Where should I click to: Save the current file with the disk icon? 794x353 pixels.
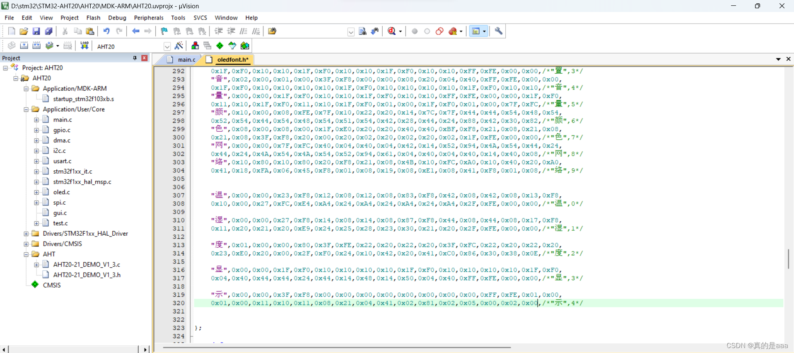[x=36, y=31]
